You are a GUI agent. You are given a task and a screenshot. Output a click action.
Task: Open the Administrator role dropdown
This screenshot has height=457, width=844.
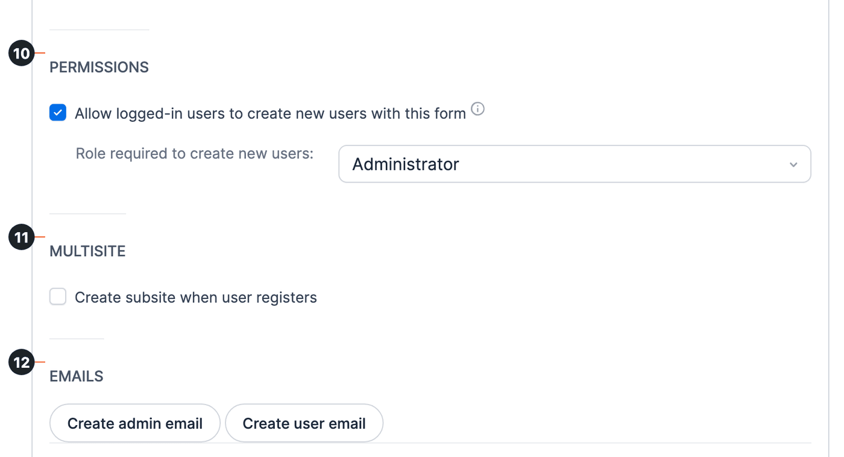[x=575, y=164]
